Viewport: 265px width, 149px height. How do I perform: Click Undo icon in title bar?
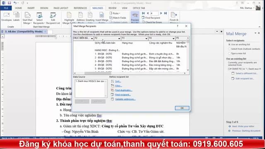click(x=15, y=3)
